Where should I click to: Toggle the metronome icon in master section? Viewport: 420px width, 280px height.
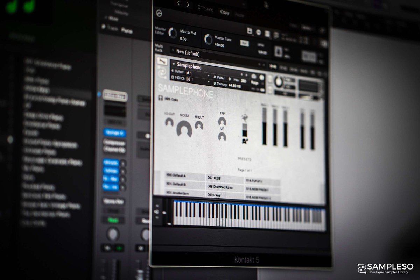(x=279, y=52)
